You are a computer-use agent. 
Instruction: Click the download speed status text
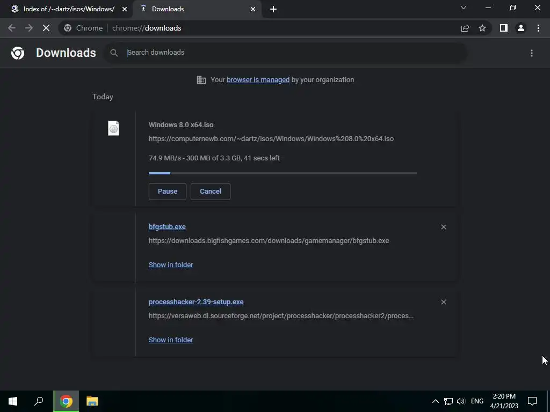pyautogui.click(x=214, y=158)
